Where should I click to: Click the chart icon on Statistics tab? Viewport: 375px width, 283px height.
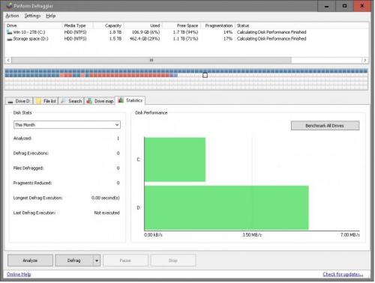tap(121, 100)
